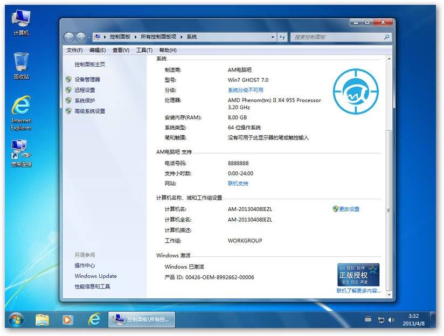Open Internet Explorer from the taskbar
The image size is (444, 336).
click(x=94, y=320)
